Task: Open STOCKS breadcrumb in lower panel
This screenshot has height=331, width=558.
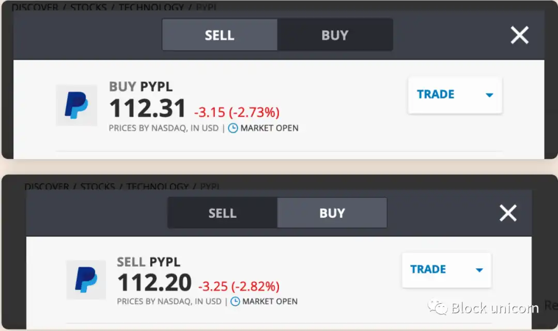Action: click(x=98, y=186)
